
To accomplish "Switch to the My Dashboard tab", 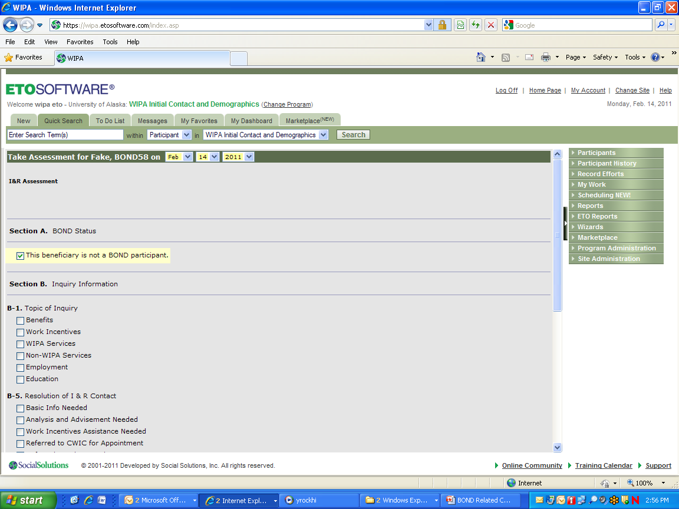I will pos(252,121).
